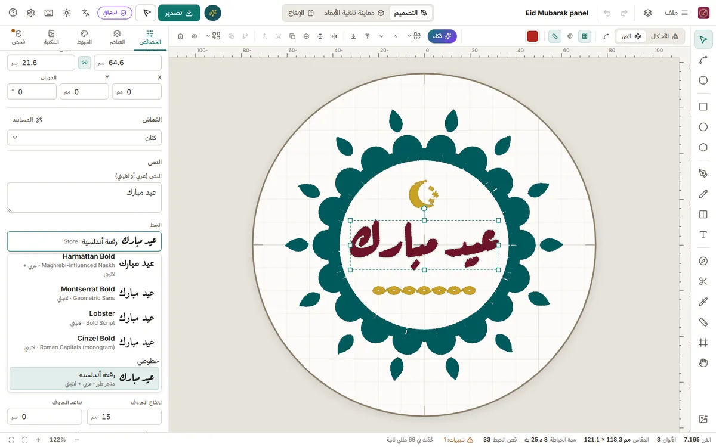Click the flip horizontal icon in toolbar
The height and width of the screenshot is (447, 716).
coord(334,36)
